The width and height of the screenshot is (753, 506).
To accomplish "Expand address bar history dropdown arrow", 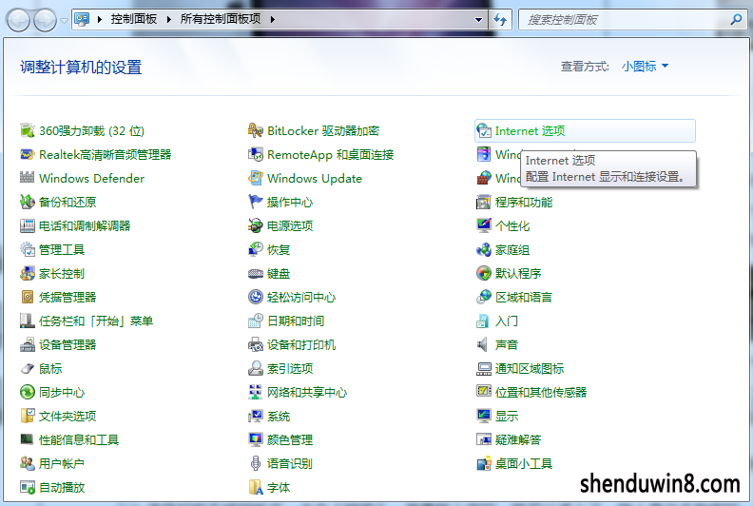I will click(x=478, y=20).
